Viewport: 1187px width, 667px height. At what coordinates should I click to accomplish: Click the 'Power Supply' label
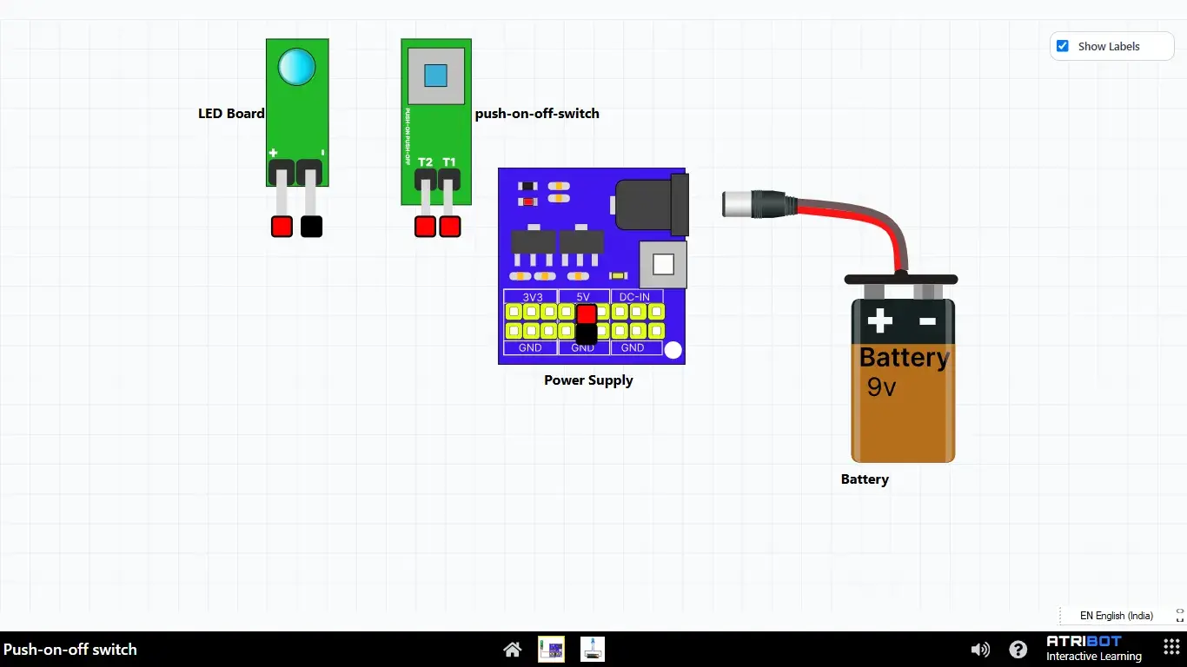tap(588, 380)
